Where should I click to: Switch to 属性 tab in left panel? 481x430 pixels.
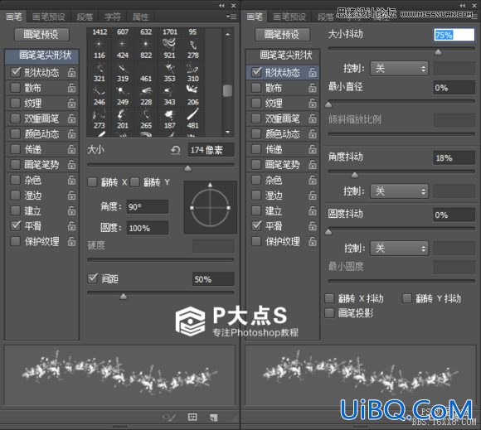[140, 17]
